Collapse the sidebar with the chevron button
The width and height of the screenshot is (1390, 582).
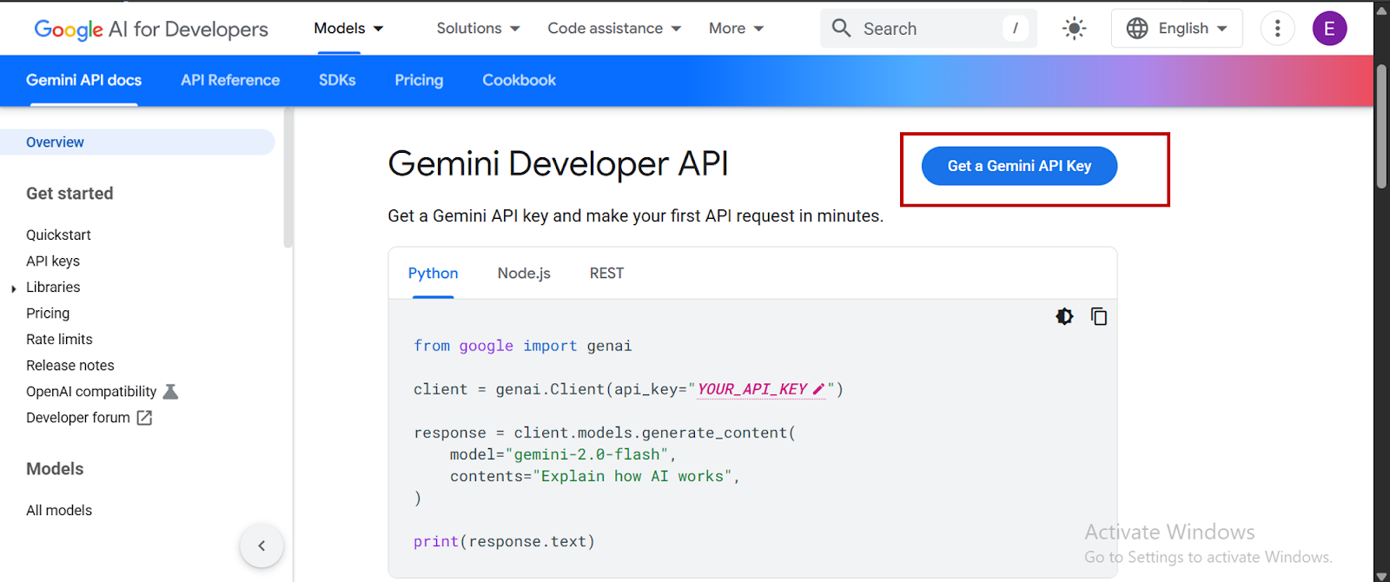(x=261, y=546)
